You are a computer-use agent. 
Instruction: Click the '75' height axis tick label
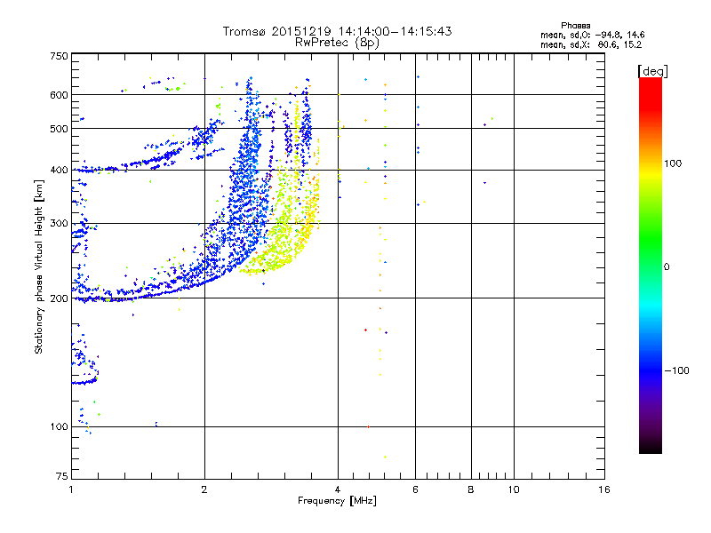pyautogui.click(x=62, y=476)
